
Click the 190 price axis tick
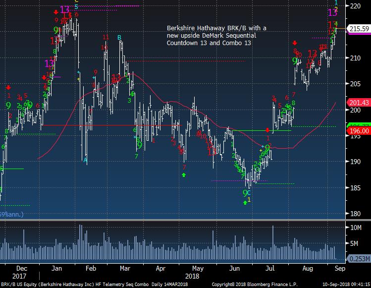click(355, 162)
